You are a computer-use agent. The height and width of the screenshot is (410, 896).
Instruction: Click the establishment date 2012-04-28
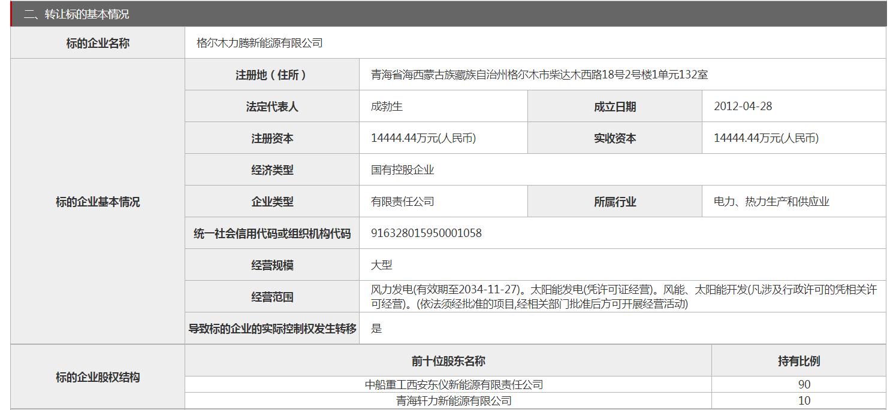point(743,107)
